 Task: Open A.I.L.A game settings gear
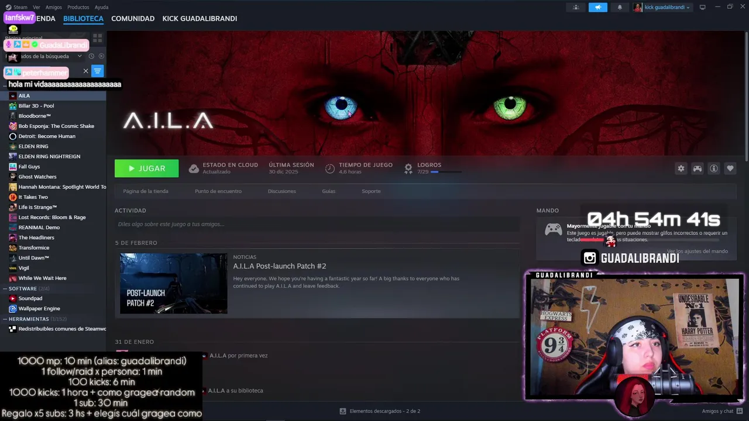point(681,168)
